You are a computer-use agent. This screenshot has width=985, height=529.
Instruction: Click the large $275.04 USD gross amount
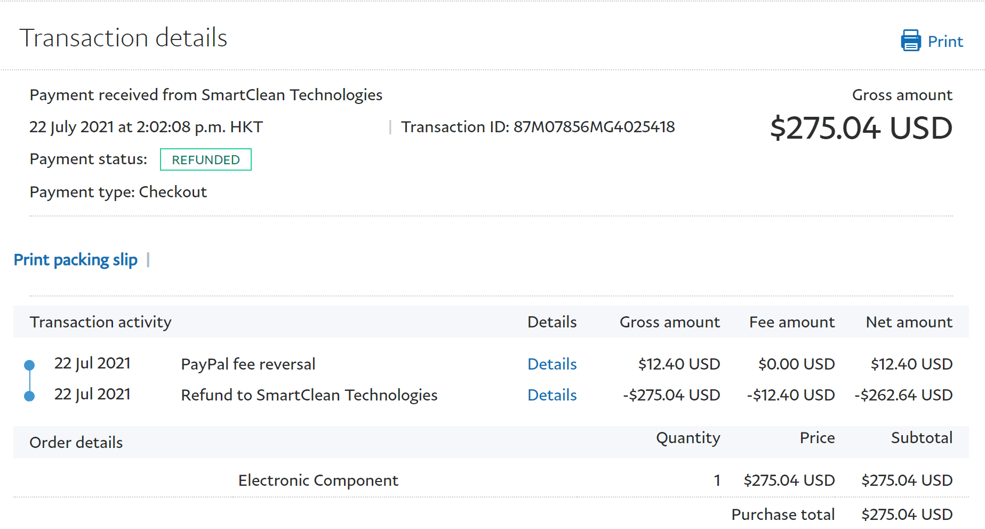(861, 129)
